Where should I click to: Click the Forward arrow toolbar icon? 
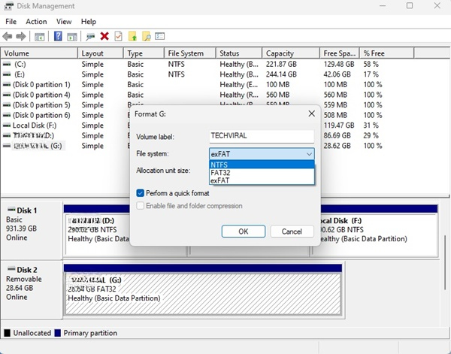(x=21, y=37)
